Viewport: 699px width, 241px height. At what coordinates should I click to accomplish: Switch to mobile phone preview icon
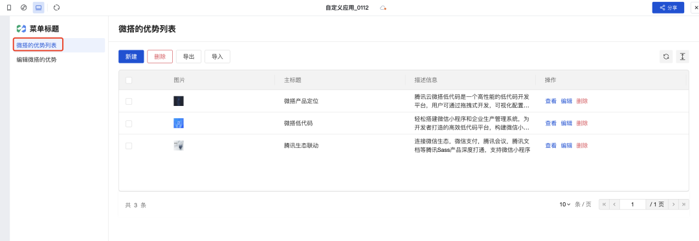tap(9, 8)
